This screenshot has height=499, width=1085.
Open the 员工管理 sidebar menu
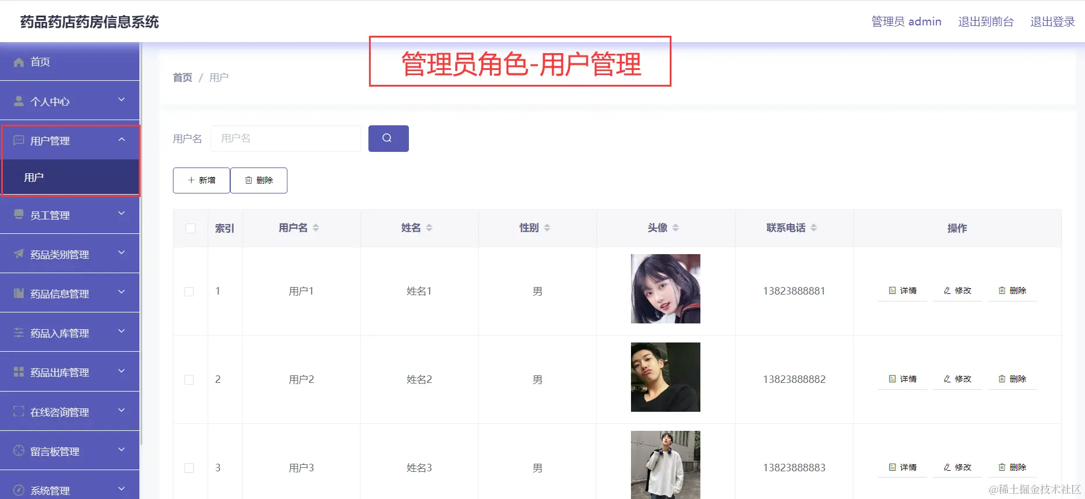pyautogui.click(x=70, y=215)
